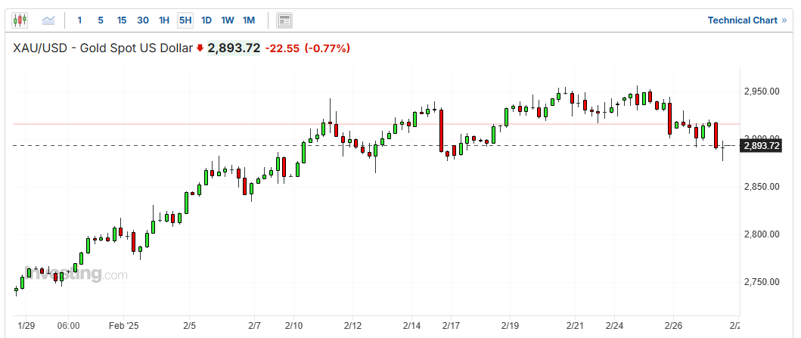Switch the chart to 1M interval

pyautogui.click(x=249, y=20)
